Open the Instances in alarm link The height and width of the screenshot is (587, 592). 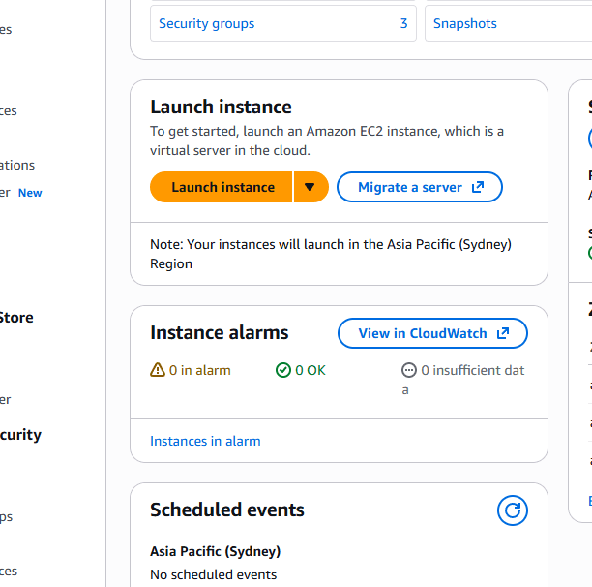(205, 441)
